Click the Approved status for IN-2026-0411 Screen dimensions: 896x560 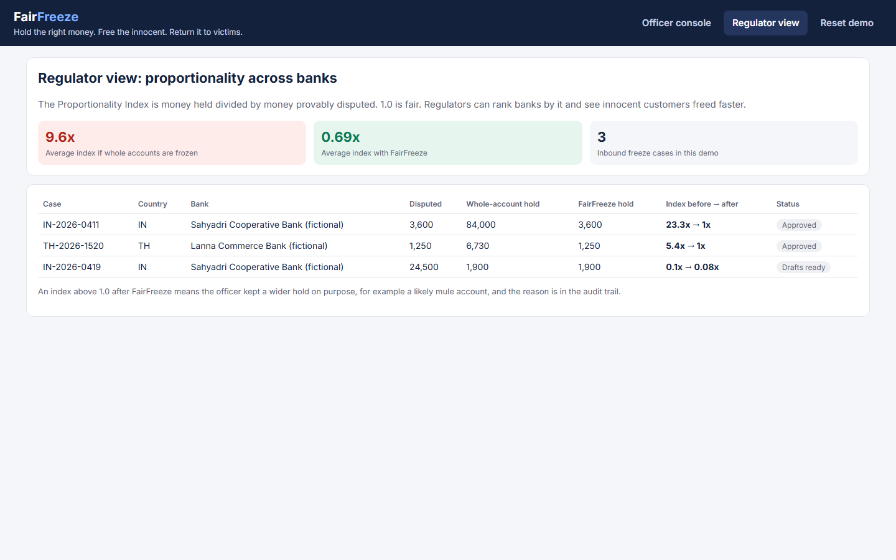pyautogui.click(x=799, y=225)
